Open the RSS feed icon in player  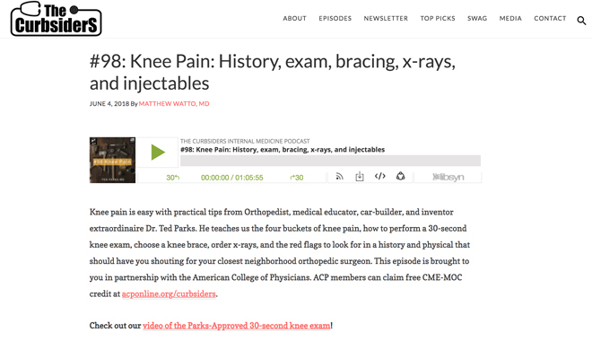pyautogui.click(x=339, y=177)
